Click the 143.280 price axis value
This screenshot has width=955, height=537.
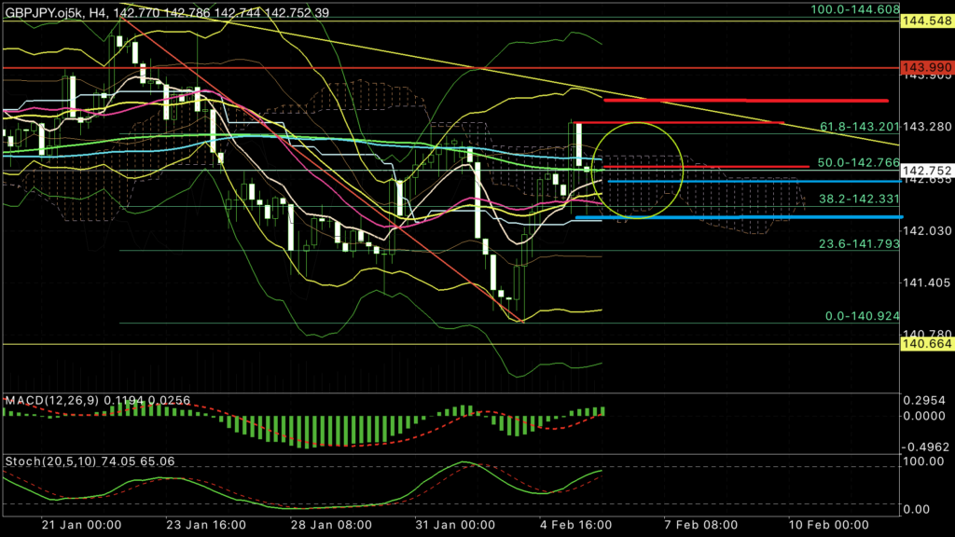click(926, 127)
